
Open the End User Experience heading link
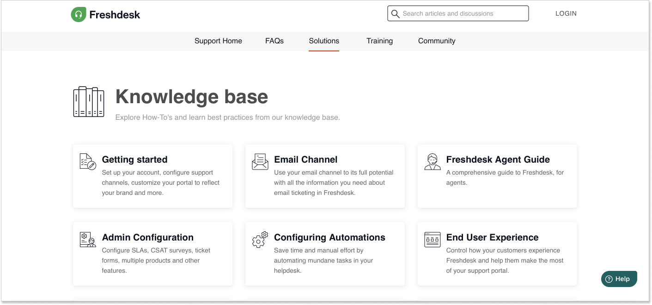point(493,238)
